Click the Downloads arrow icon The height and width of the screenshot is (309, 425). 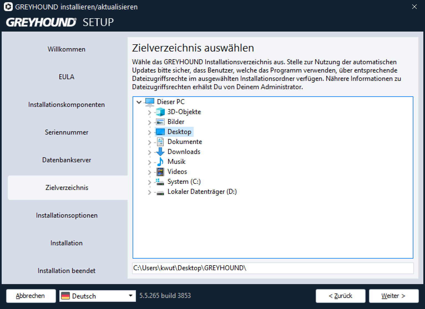(160, 152)
